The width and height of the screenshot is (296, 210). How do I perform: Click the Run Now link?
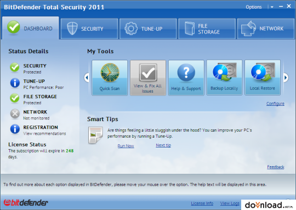pyautogui.click(x=126, y=146)
